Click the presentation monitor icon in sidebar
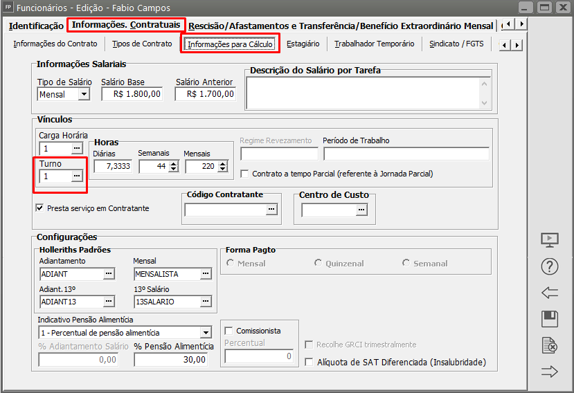This screenshot has width=574, height=393. 550,240
